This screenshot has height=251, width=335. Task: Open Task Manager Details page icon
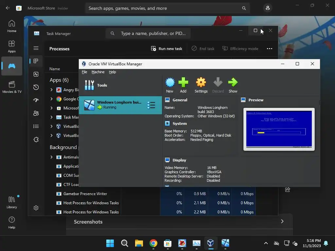coord(36,126)
